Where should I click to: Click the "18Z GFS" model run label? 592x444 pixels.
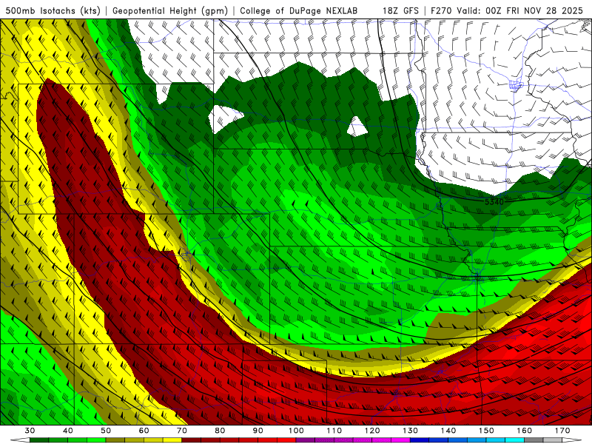(400, 11)
